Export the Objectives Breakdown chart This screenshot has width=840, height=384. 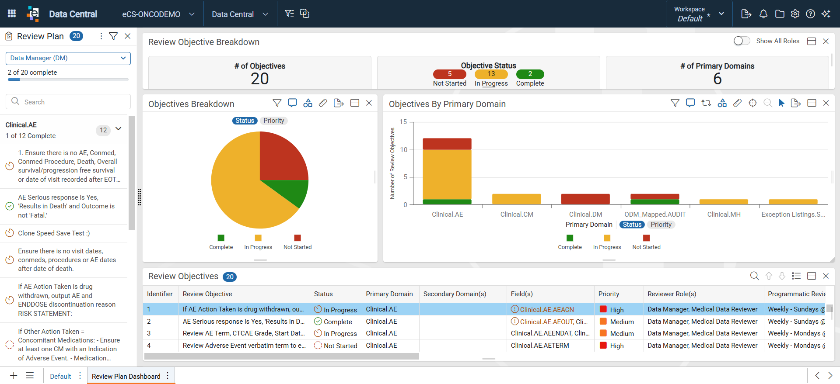click(x=339, y=103)
